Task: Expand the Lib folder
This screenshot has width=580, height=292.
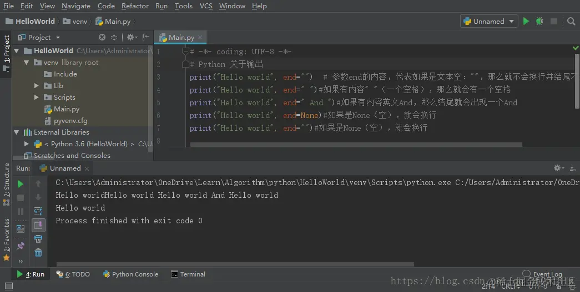Action: tap(36, 86)
